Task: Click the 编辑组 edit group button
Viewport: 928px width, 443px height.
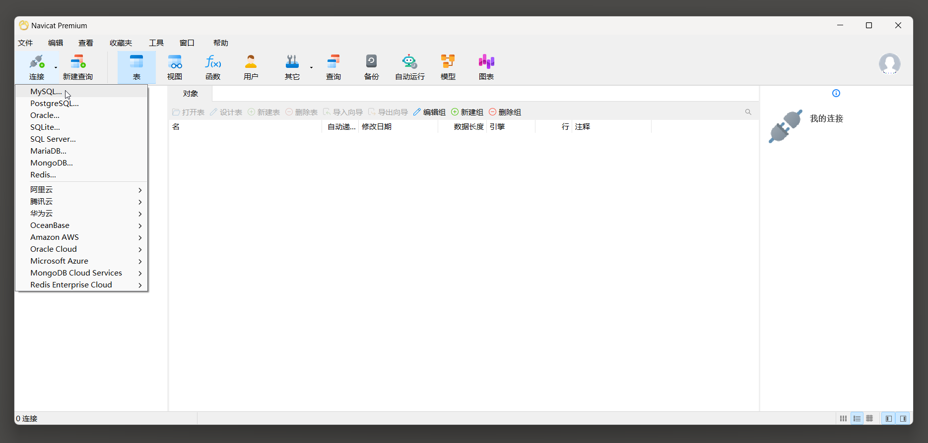Action: (429, 112)
